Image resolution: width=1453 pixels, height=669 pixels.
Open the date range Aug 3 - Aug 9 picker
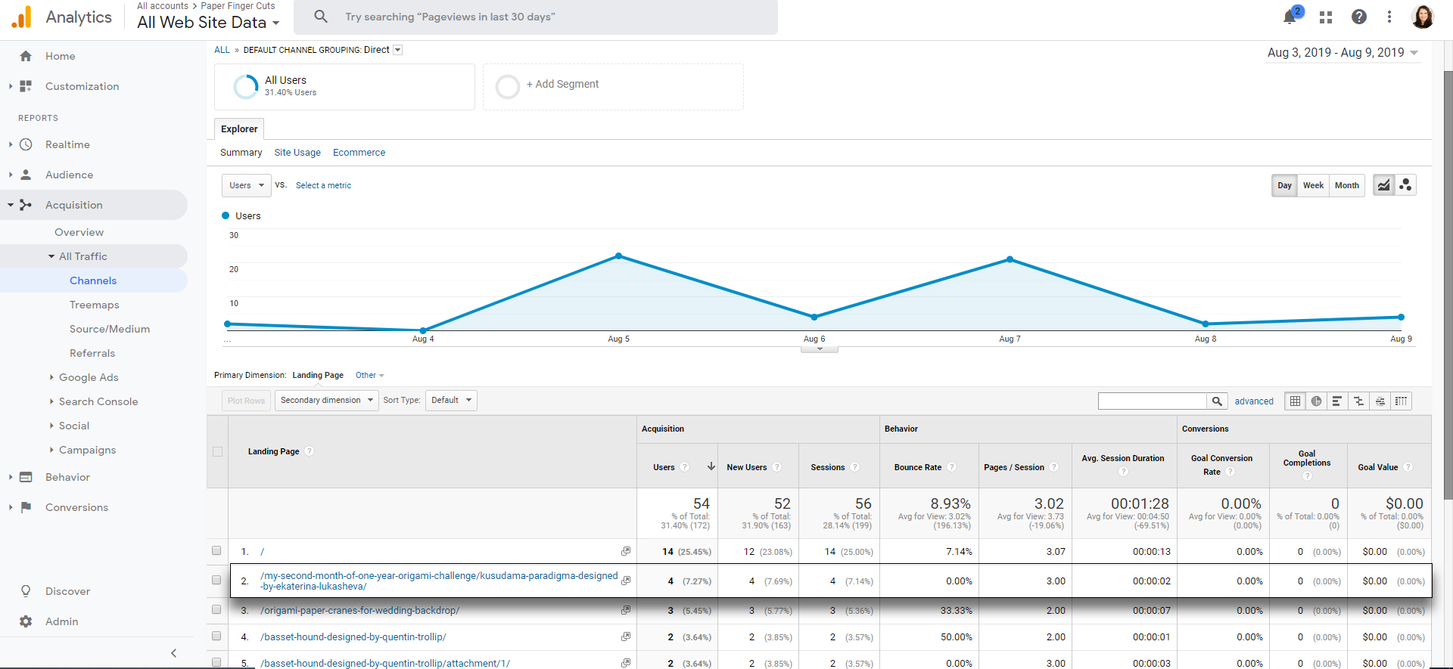pyautogui.click(x=1343, y=53)
